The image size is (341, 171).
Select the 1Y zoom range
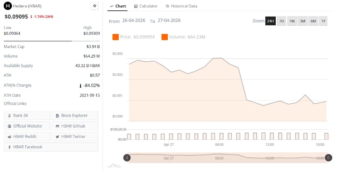click(323, 21)
